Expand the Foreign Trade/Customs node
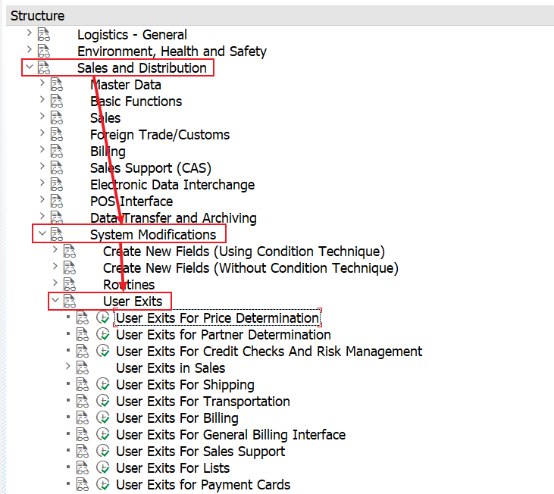This screenshot has height=494, width=554. coord(42,133)
